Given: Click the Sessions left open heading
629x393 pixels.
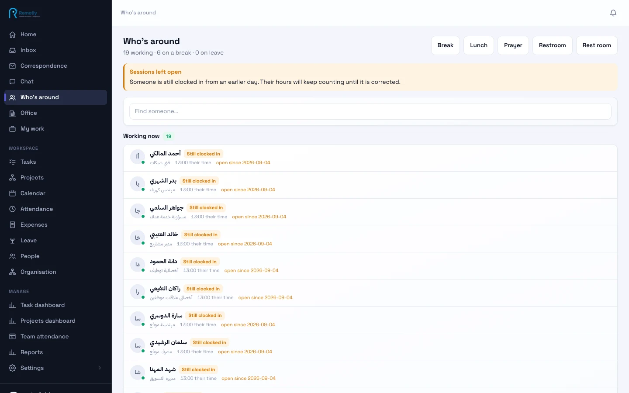Looking at the screenshot, I should pyautogui.click(x=156, y=72).
